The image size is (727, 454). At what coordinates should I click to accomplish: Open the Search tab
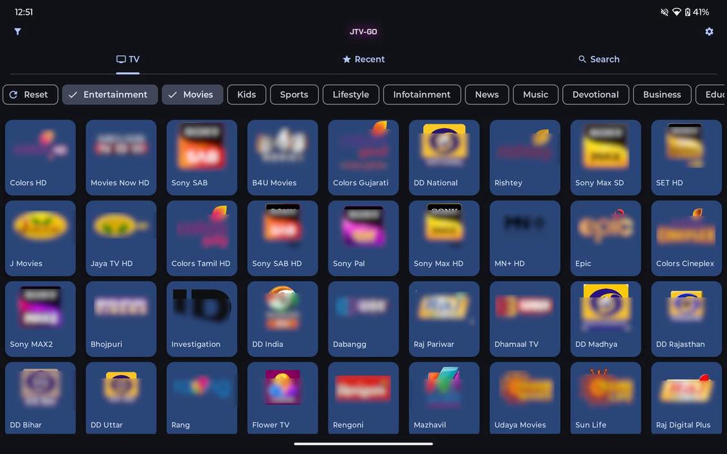coord(598,59)
